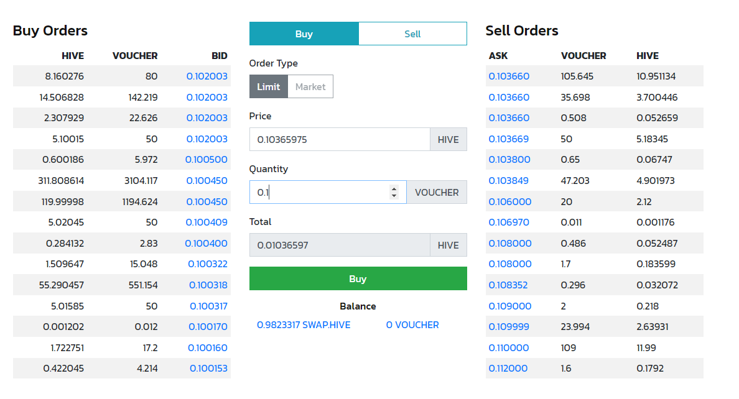Click the 23.994 VOUCHER value in Sell Orders

pyautogui.click(x=575, y=327)
